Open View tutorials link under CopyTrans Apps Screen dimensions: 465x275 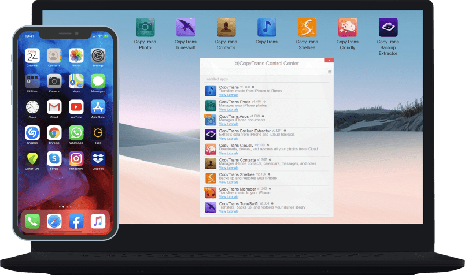(228, 124)
